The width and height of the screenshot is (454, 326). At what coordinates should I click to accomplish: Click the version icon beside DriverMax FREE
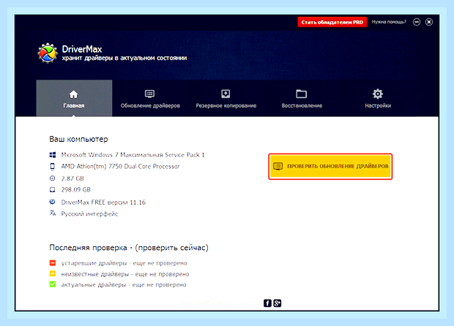coord(53,202)
